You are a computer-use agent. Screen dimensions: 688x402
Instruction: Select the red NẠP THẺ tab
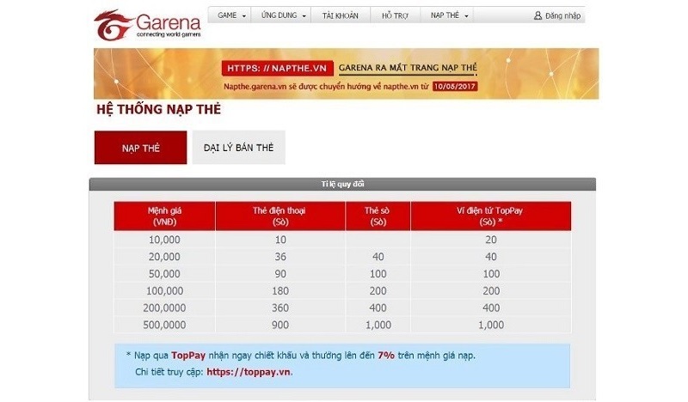tap(140, 148)
